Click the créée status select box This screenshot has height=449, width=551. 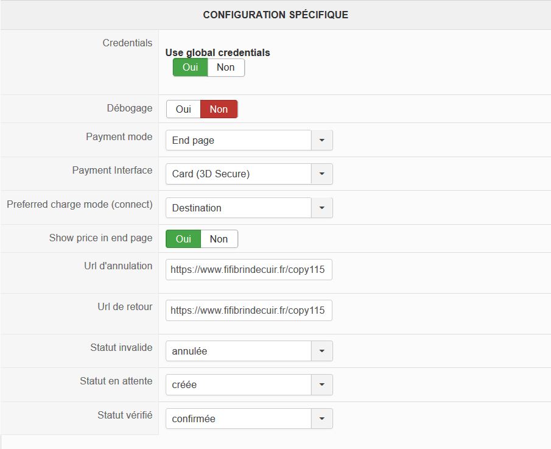[238, 385]
